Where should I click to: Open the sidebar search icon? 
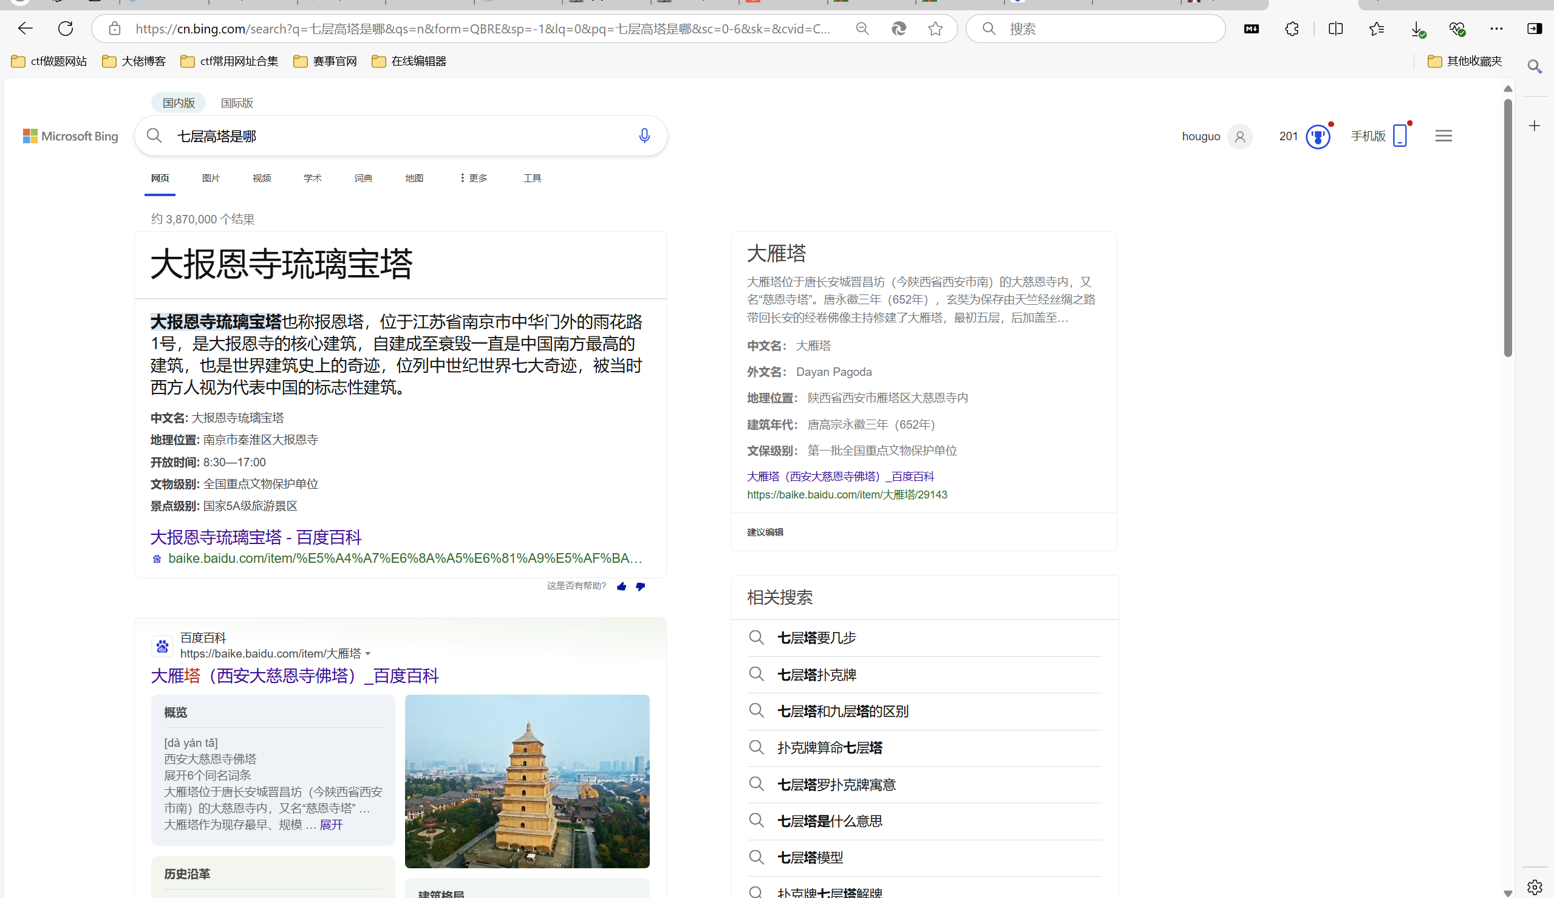coord(1535,66)
